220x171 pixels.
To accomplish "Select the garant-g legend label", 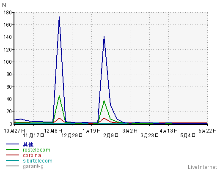I will [x=33, y=166].
